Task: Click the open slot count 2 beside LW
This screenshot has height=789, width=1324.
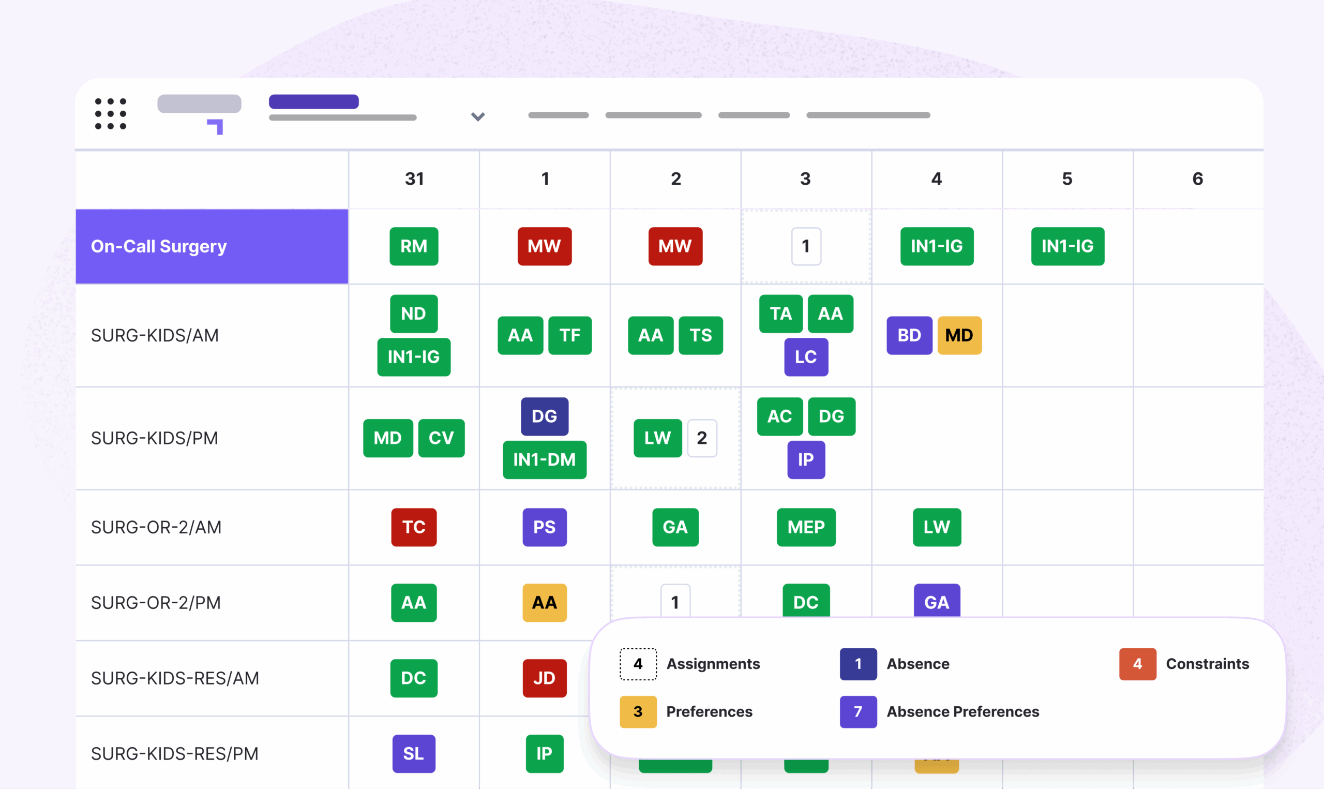Action: 702,438
